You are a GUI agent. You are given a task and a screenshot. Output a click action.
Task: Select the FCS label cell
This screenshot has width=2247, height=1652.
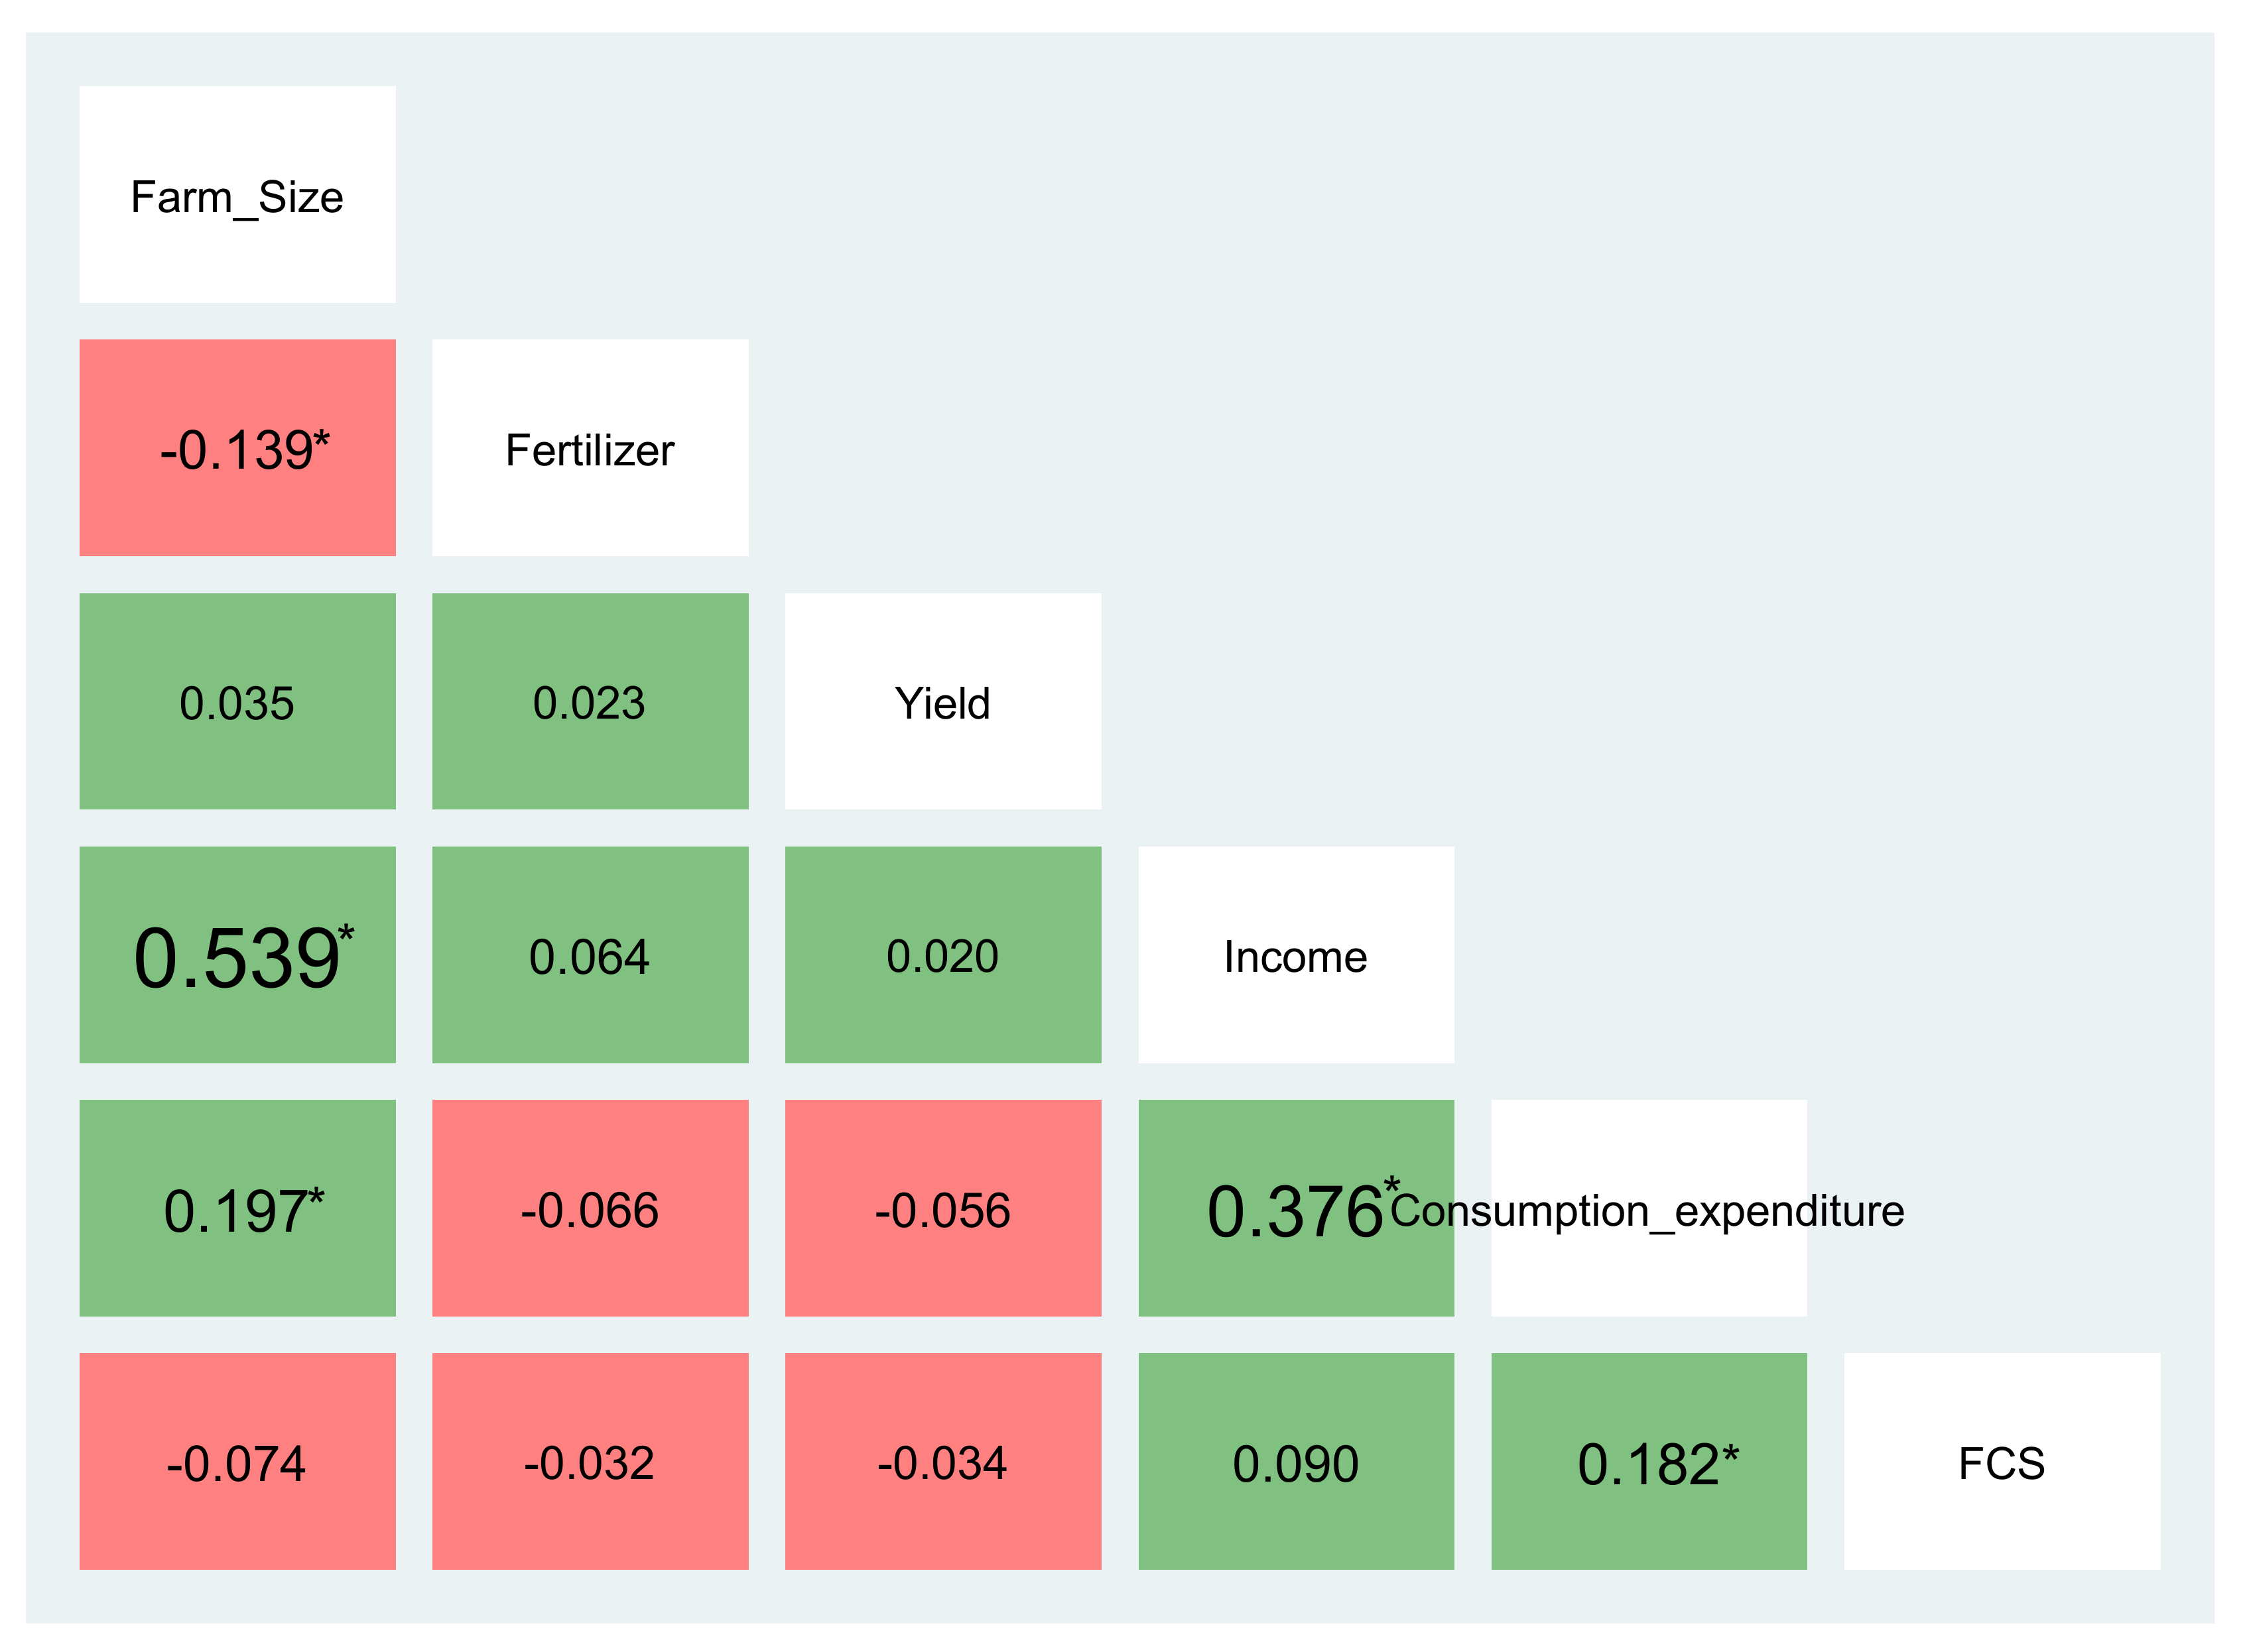[2001, 1462]
